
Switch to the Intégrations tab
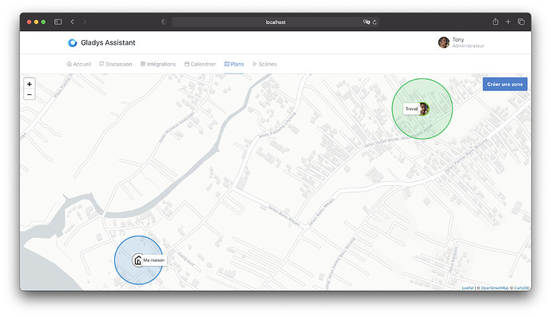point(158,64)
